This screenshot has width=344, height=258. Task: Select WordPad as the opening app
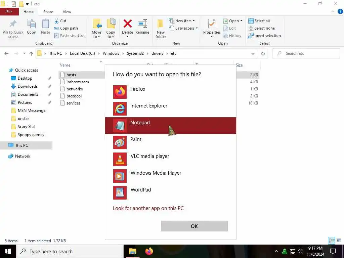pyautogui.click(x=170, y=192)
